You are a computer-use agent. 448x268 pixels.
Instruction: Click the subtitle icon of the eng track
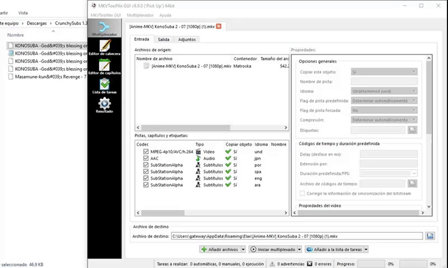(198, 178)
